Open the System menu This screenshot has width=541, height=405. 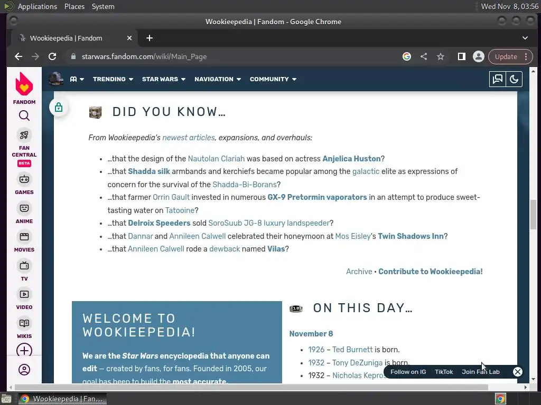tap(103, 6)
